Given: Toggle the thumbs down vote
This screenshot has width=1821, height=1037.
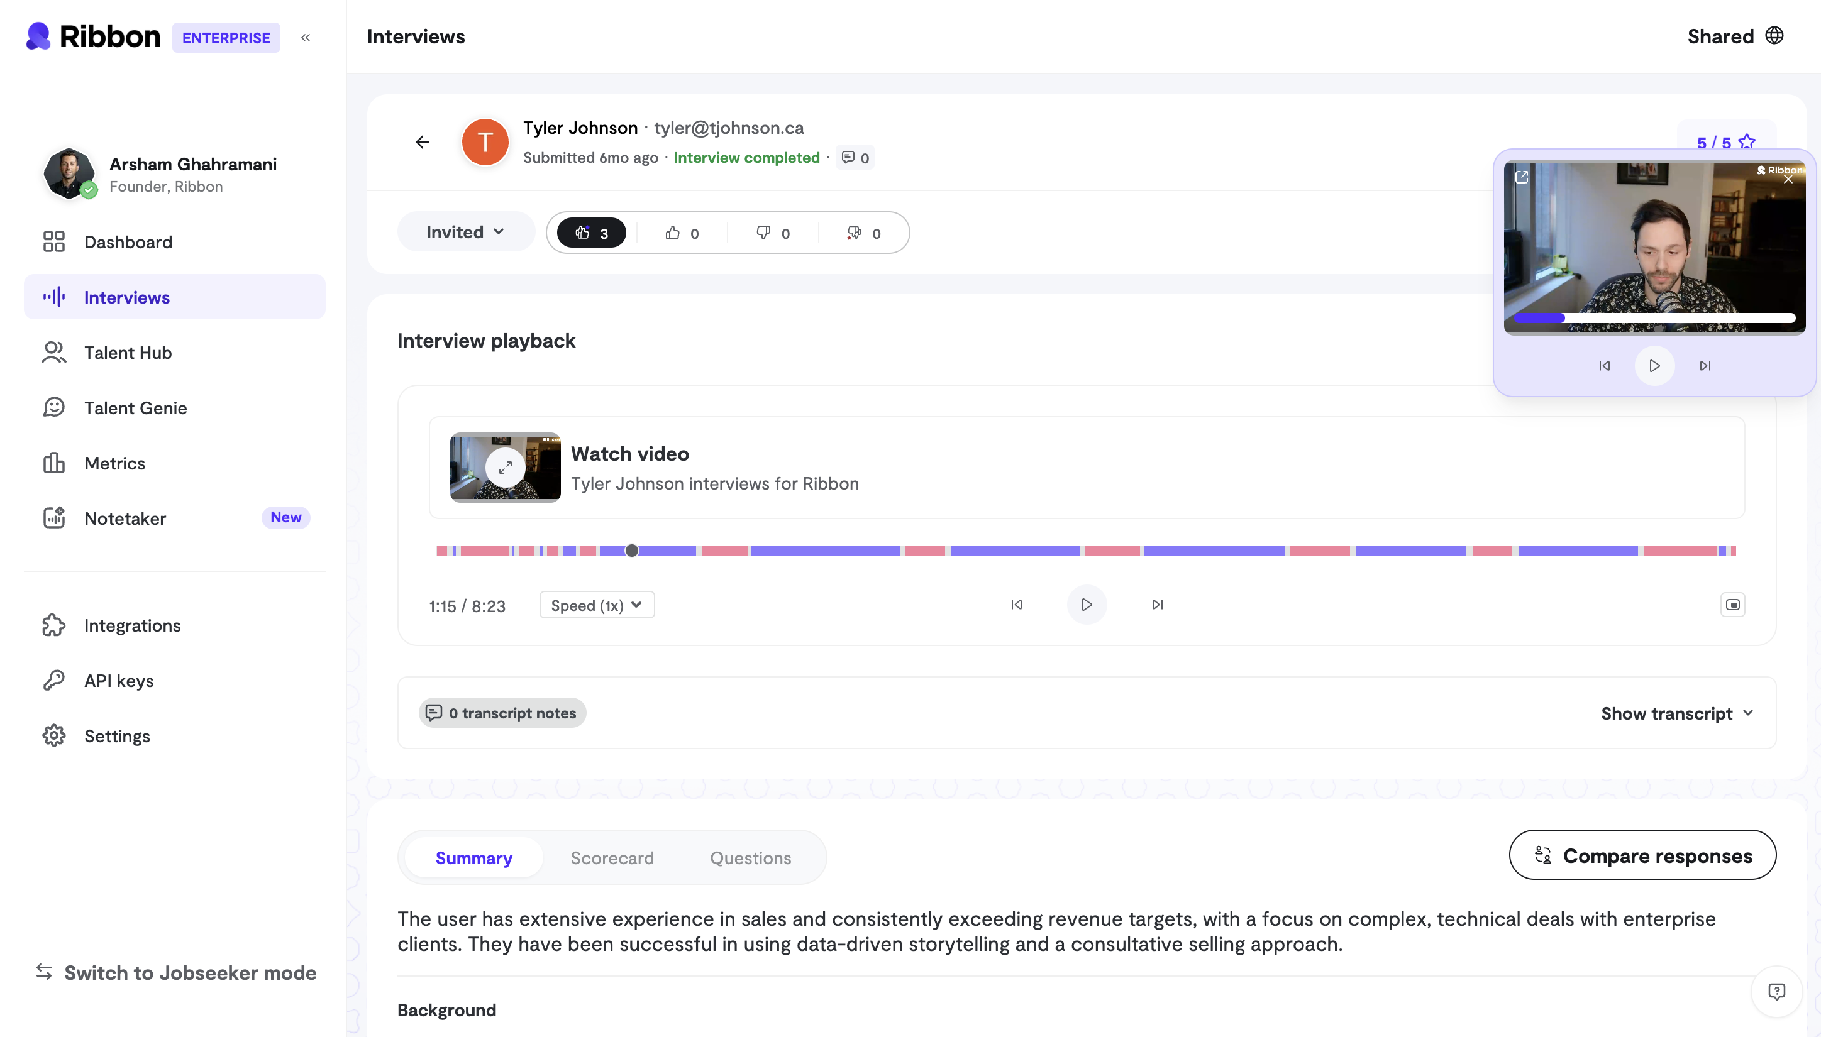Looking at the screenshot, I should click(x=772, y=233).
